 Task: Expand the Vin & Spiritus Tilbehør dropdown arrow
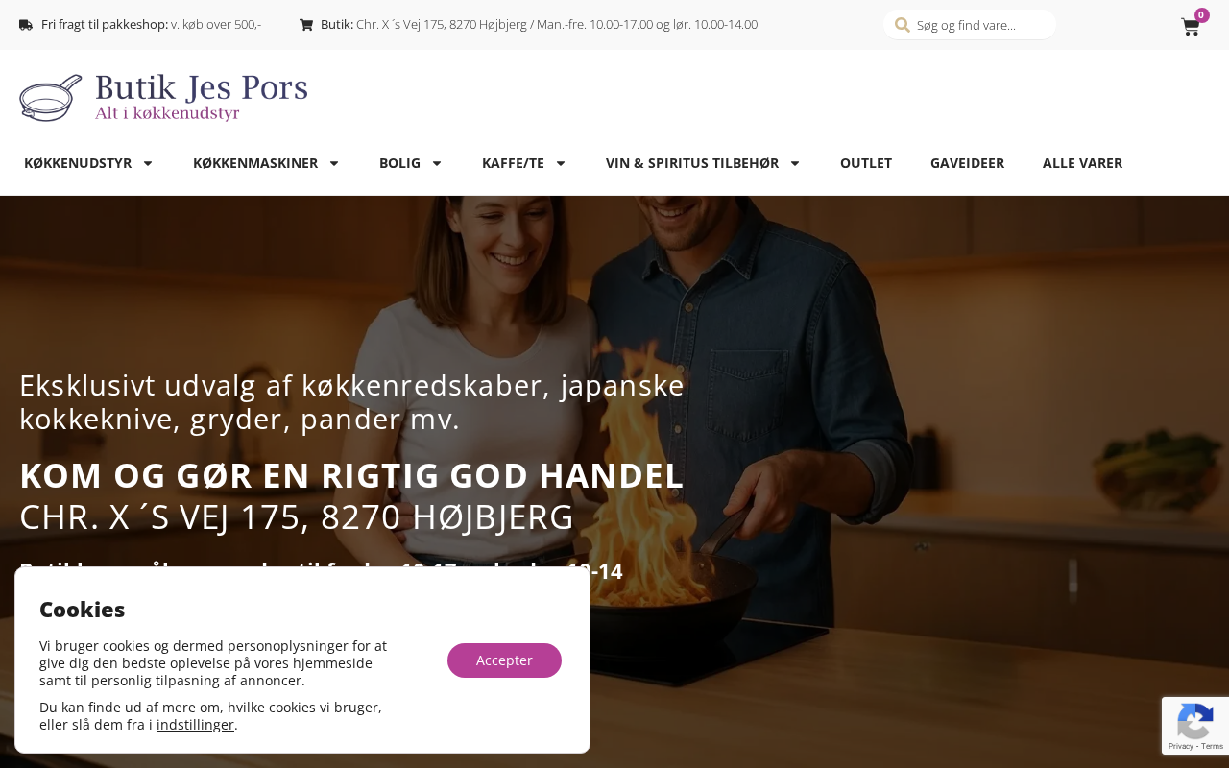click(795, 163)
